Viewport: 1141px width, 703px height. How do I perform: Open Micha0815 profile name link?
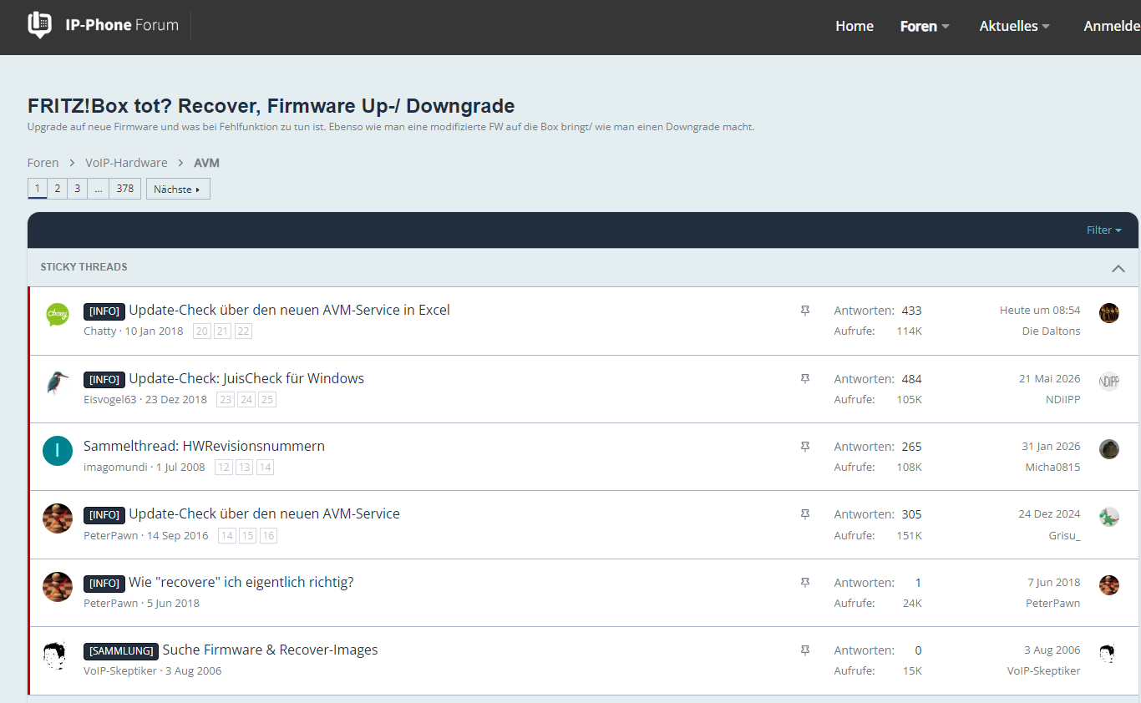[x=1053, y=468]
